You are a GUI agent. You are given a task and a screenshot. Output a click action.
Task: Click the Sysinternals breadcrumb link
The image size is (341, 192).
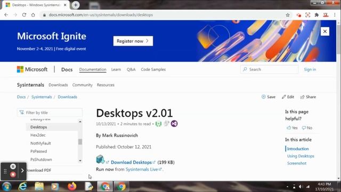(42, 97)
